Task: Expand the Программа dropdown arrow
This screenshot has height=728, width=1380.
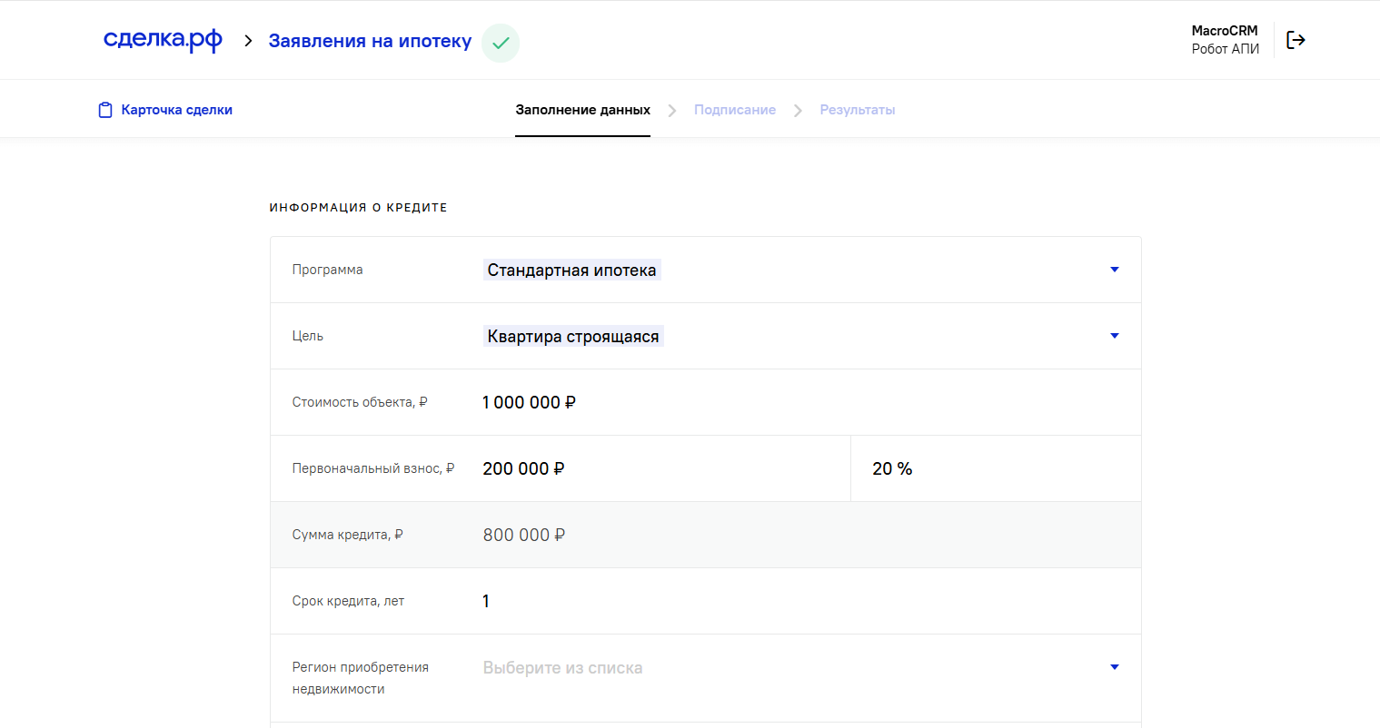Action: [1115, 270]
